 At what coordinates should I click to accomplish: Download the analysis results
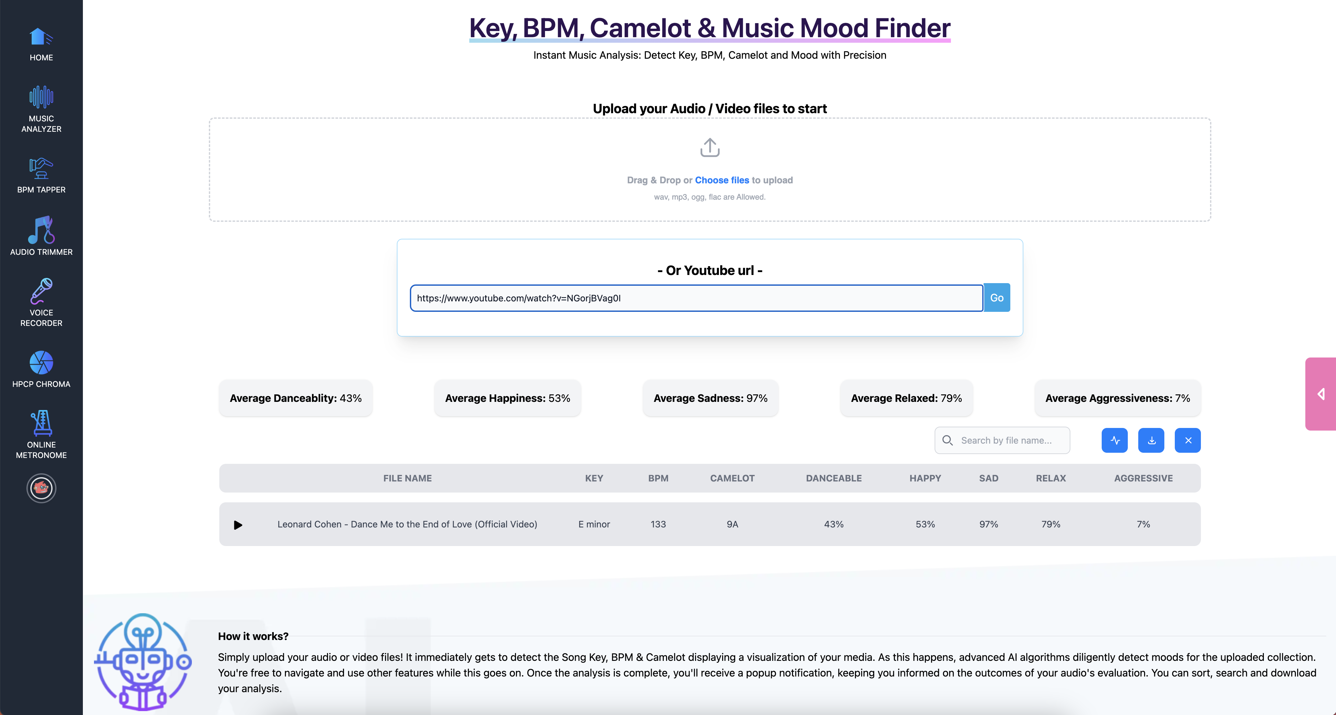[x=1151, y=440]
